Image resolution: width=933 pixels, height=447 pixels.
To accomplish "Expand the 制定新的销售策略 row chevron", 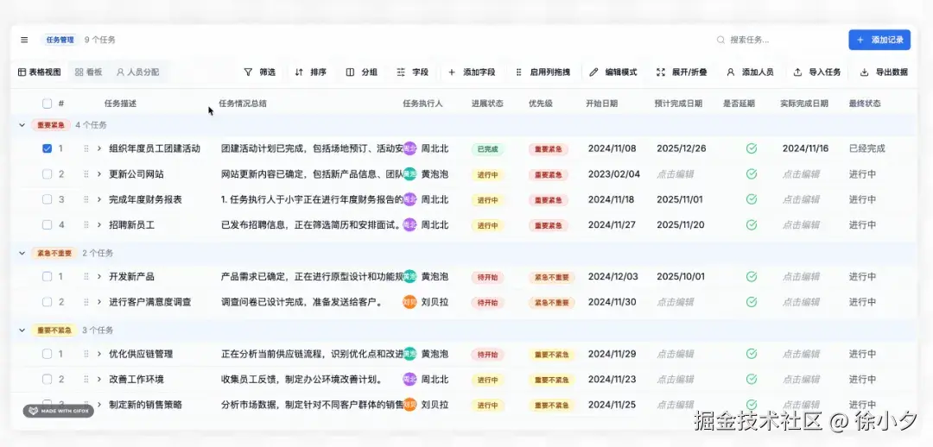I will coord(99,405).
